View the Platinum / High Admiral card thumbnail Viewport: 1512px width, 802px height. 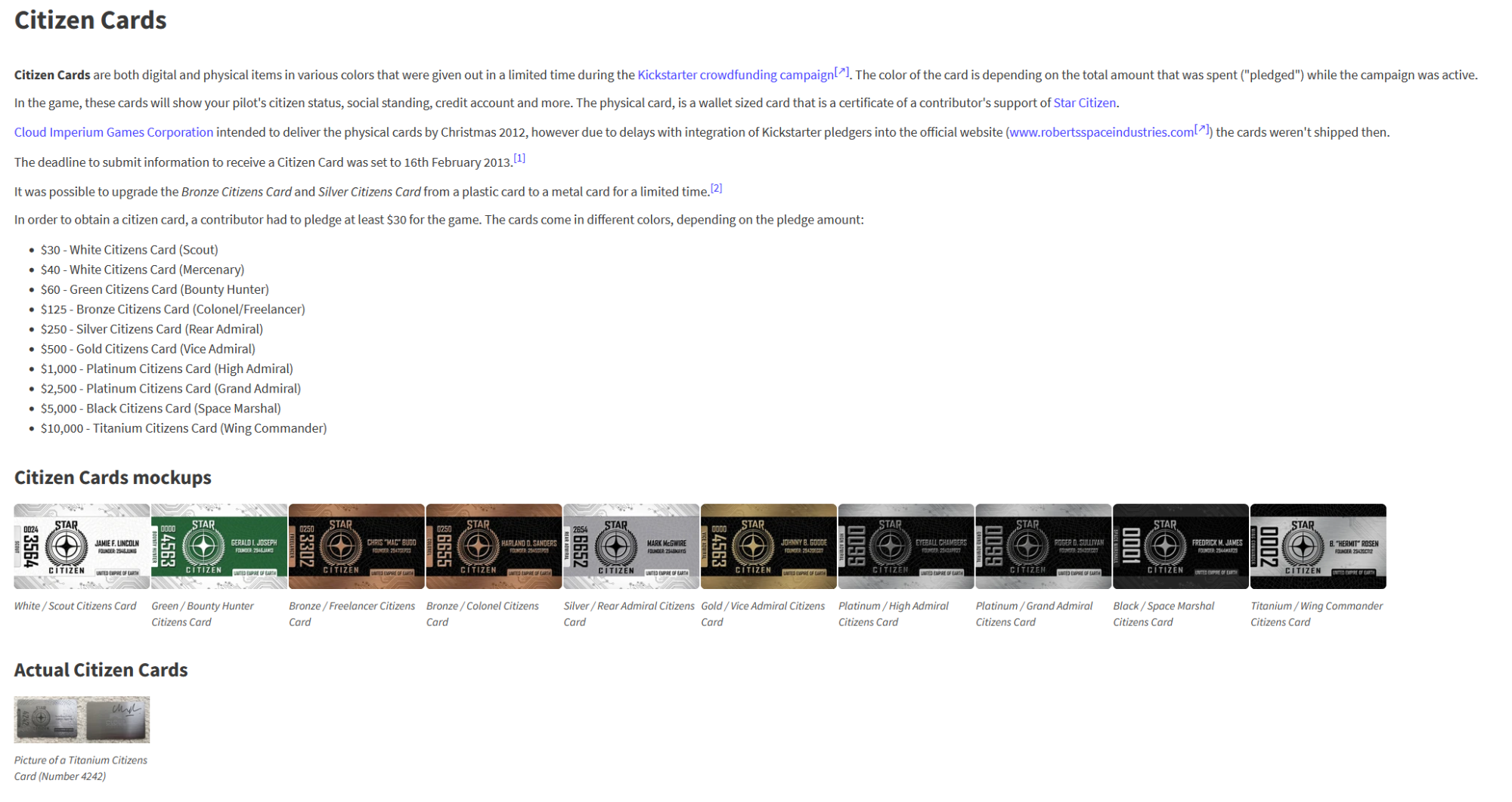(906, 546)
